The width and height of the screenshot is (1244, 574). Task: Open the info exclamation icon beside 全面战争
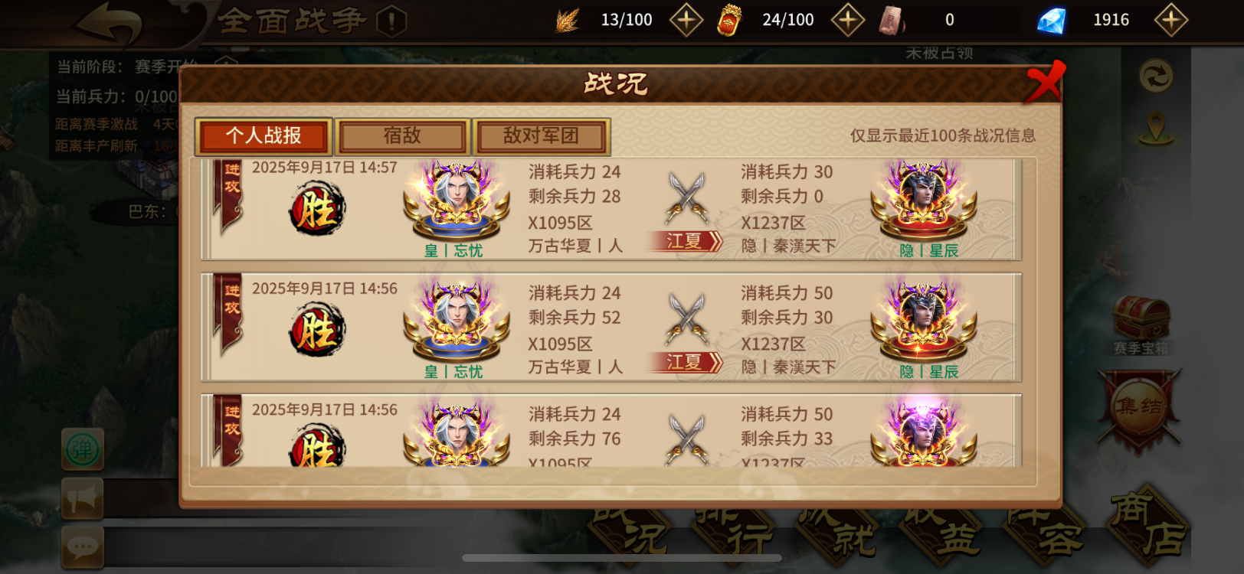tap(391, 21)
